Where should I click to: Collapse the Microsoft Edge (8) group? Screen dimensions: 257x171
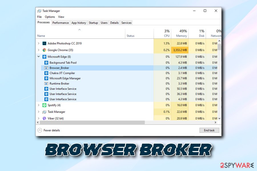pyautogui.click(x=39, y=57)
